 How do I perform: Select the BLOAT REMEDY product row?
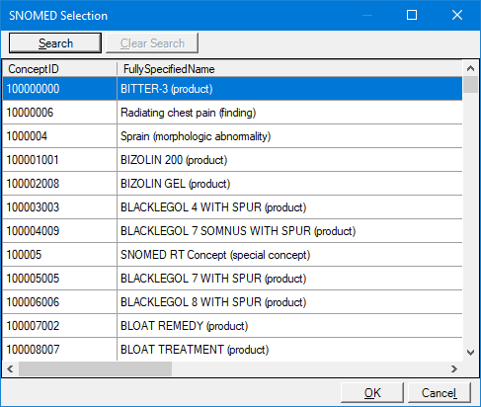(x=232, y=326)
